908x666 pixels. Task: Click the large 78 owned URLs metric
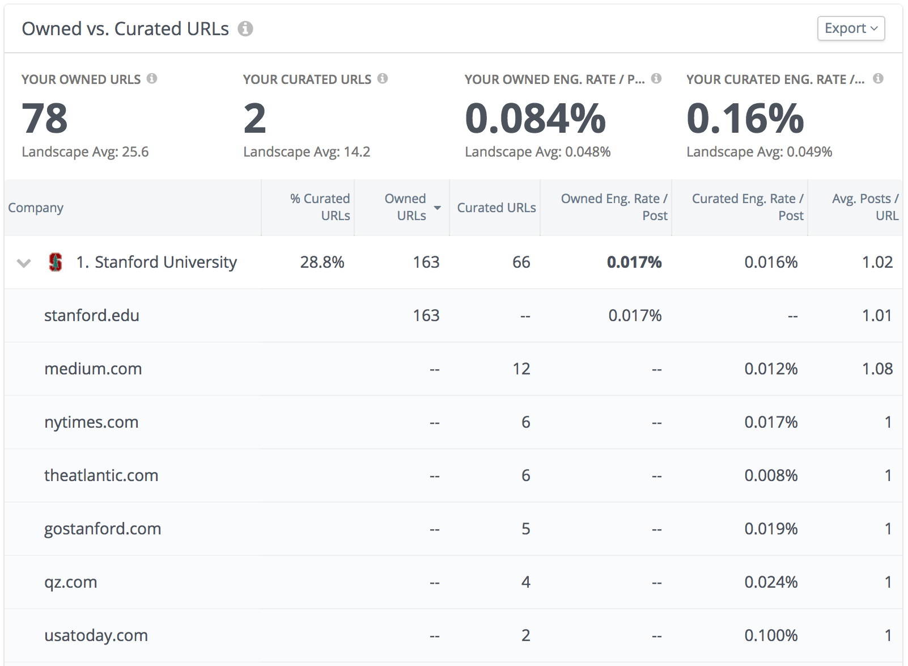45,119
